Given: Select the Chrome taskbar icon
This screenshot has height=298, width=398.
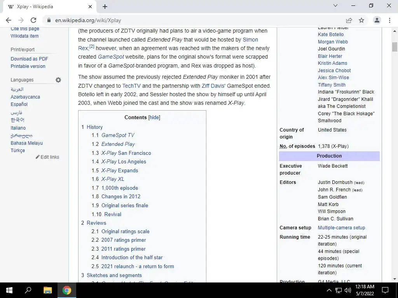Looking at the screenshot, I should click(67, 290).
